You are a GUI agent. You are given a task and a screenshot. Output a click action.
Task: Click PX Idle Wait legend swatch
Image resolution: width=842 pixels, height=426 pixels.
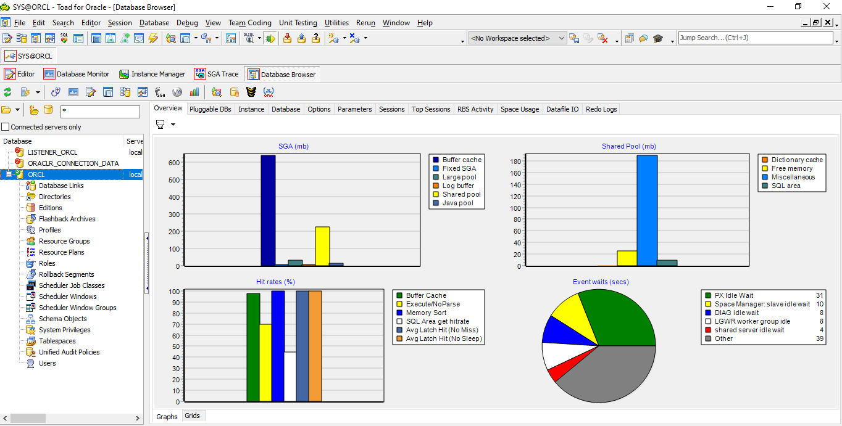(708, 295)
